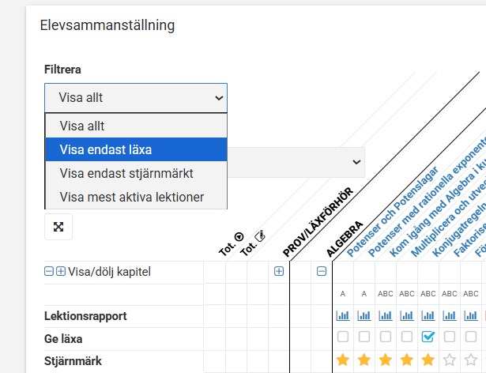Click minus icon beside Visa/dölj kapitel
The height and width of the screenshot is (373, 486).
point(49,272)
